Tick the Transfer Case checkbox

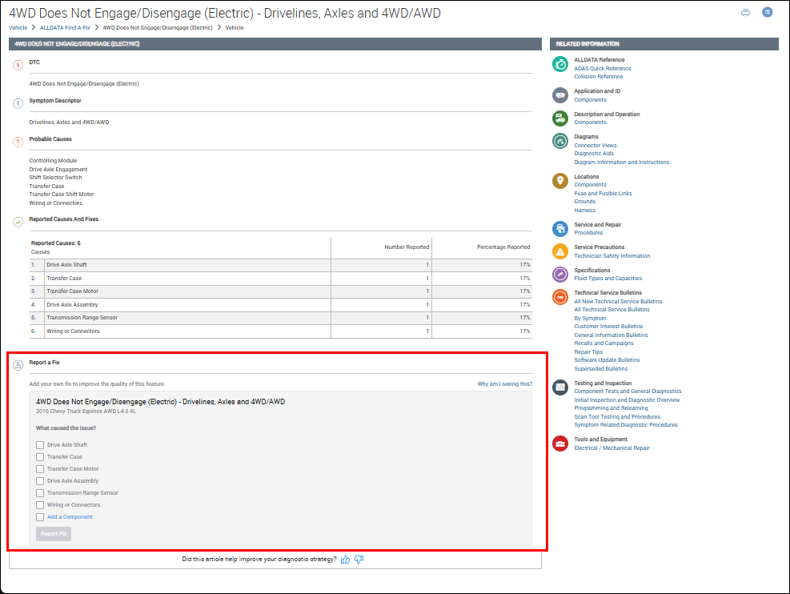(x=40, y=457)
